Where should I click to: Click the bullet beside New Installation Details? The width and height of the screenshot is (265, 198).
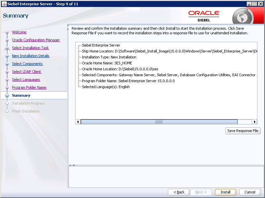[x=7, y=56]
